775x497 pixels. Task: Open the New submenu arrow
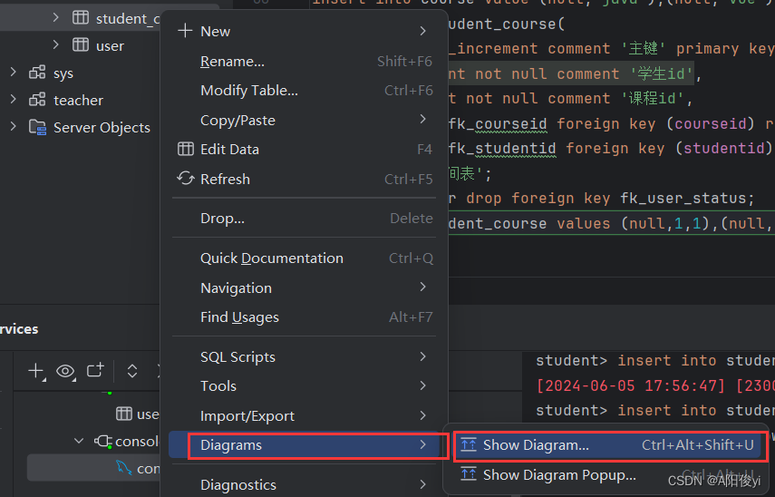(x=422, y=31)
